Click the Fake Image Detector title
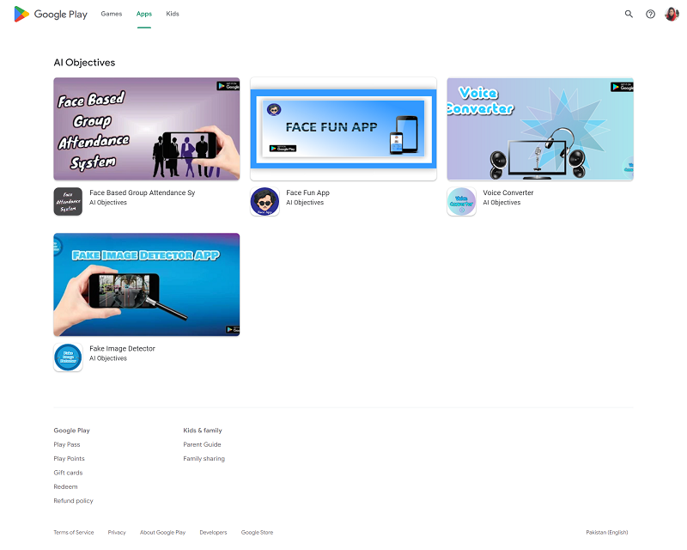This screenshot has width=687, height=550. pyautogui.click(x=122, y=348)
